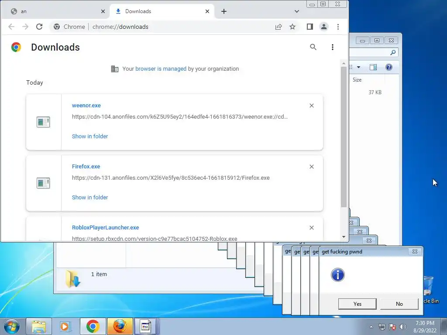This screenshot has height=335, width=447.
Task: Select Recycle Bin desktop icon
Action: click(429, 290)
